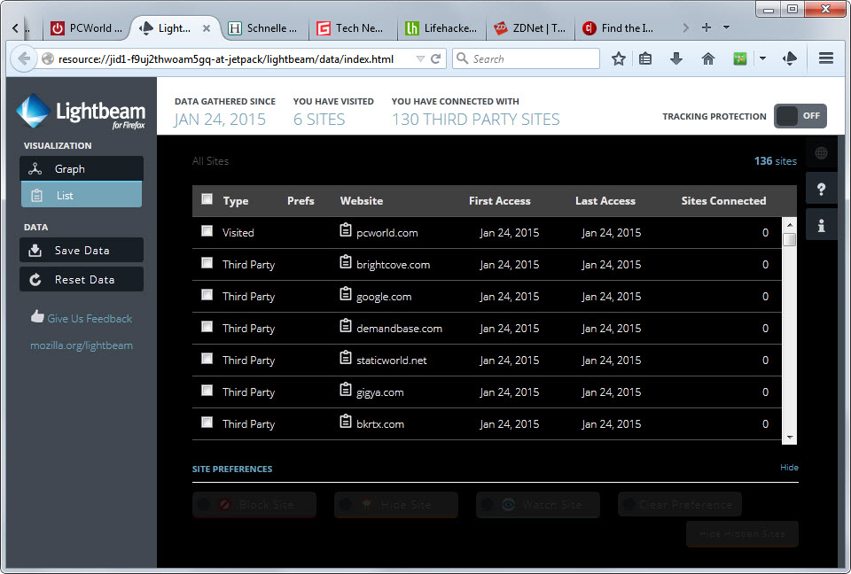Go to the Firefox home page icon

point(708,58)
